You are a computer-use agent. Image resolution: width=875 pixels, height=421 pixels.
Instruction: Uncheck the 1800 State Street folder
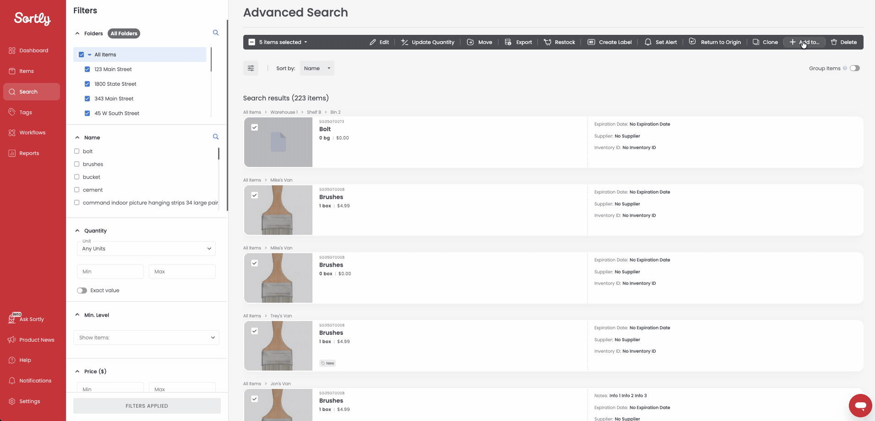click(87, 84)
